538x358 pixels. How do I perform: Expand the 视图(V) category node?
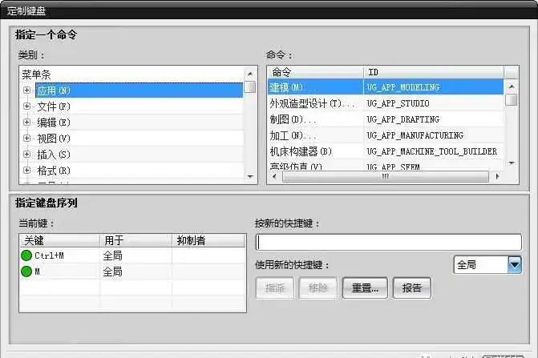(26, 139)
